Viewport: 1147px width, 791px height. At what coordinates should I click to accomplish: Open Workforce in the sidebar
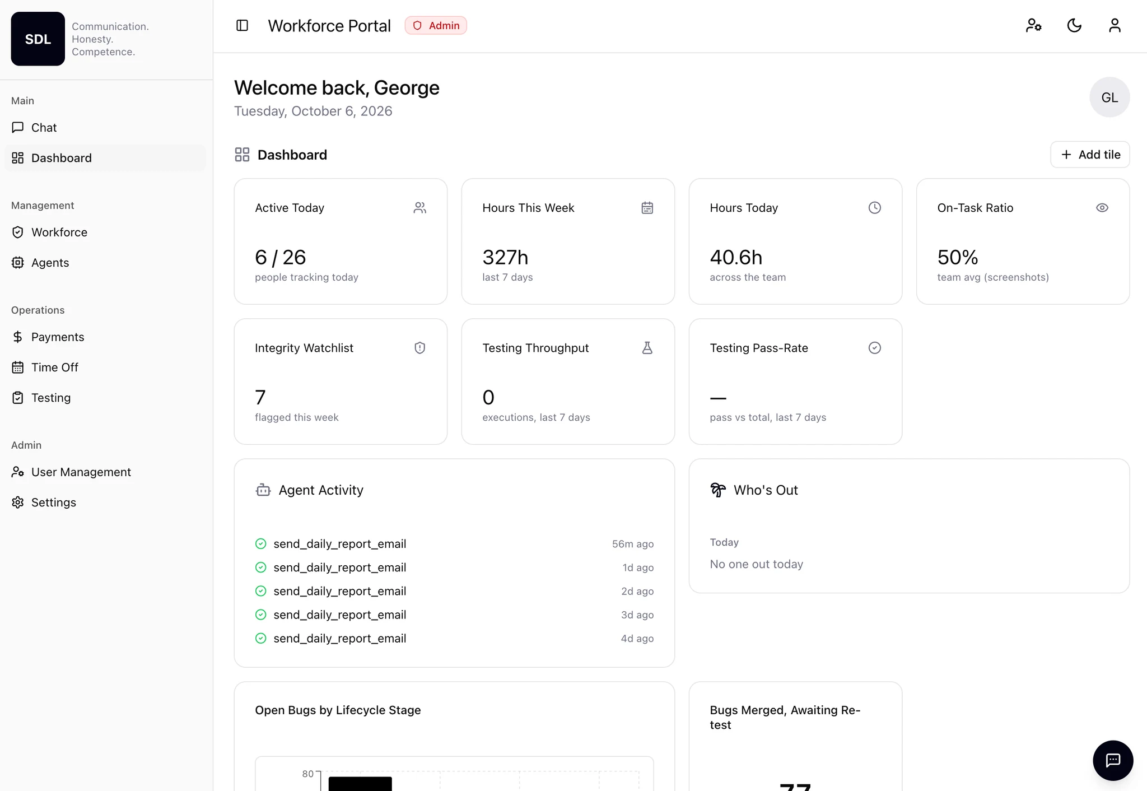tap(105, 232)
